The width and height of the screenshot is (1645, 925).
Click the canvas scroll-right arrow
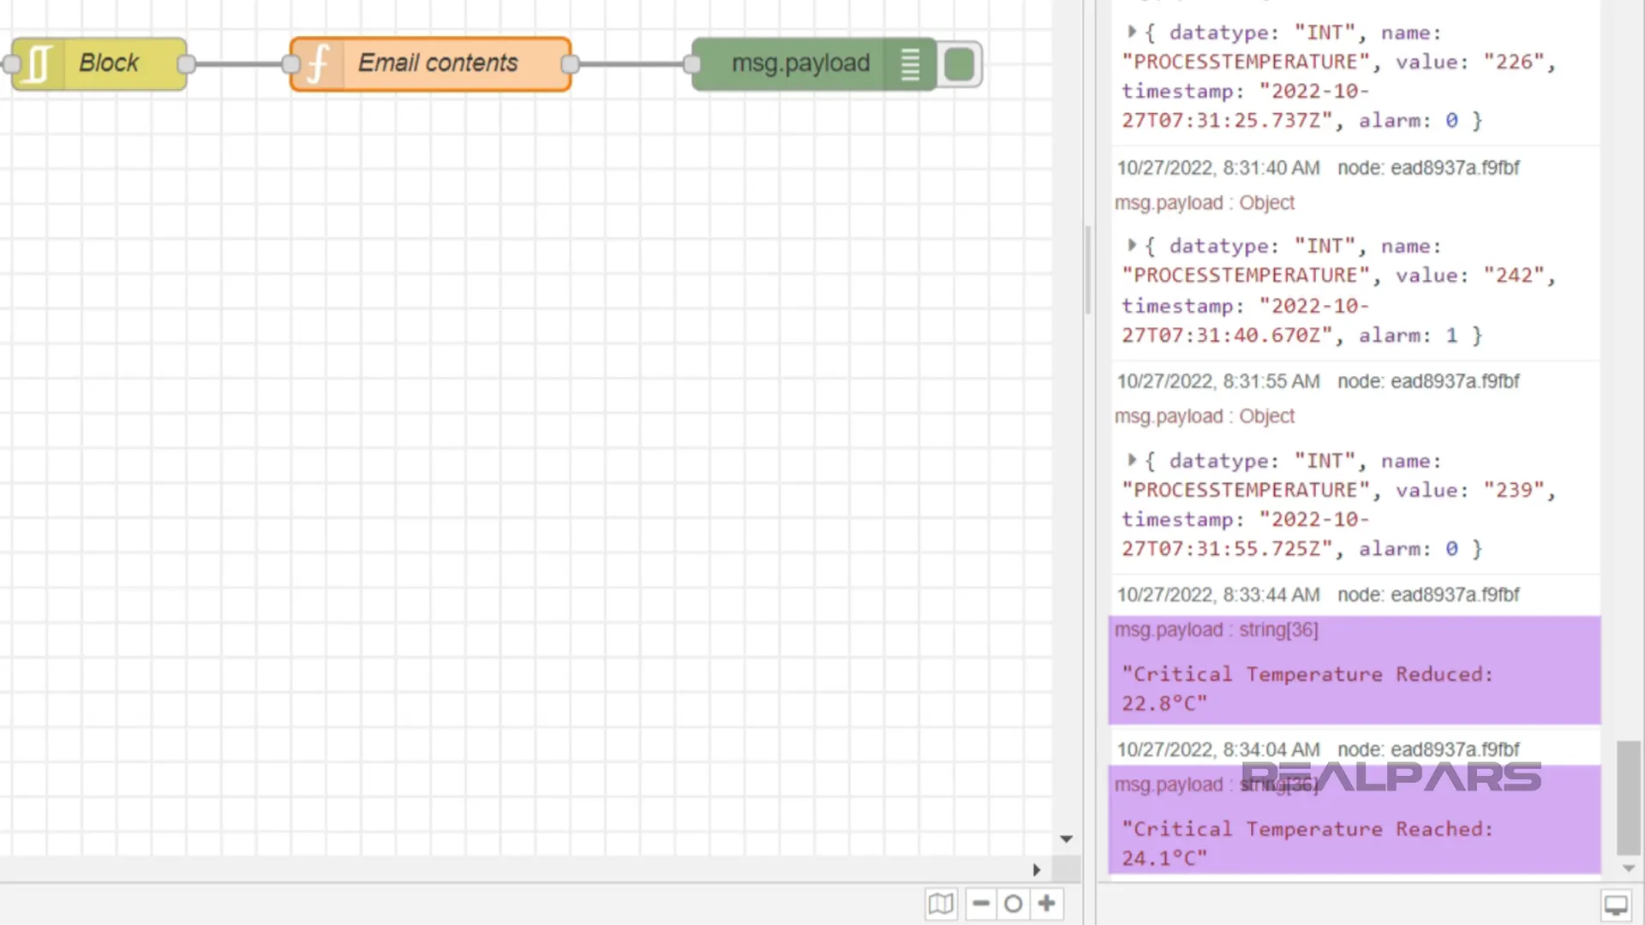click(1037, 870)
